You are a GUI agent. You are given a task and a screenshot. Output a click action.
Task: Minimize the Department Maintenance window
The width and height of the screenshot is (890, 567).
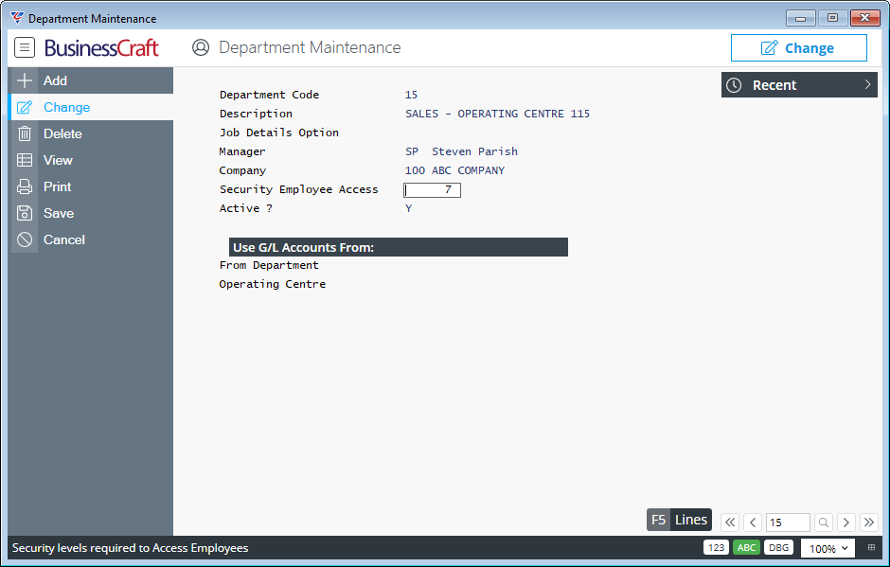[x=801, y=18]
